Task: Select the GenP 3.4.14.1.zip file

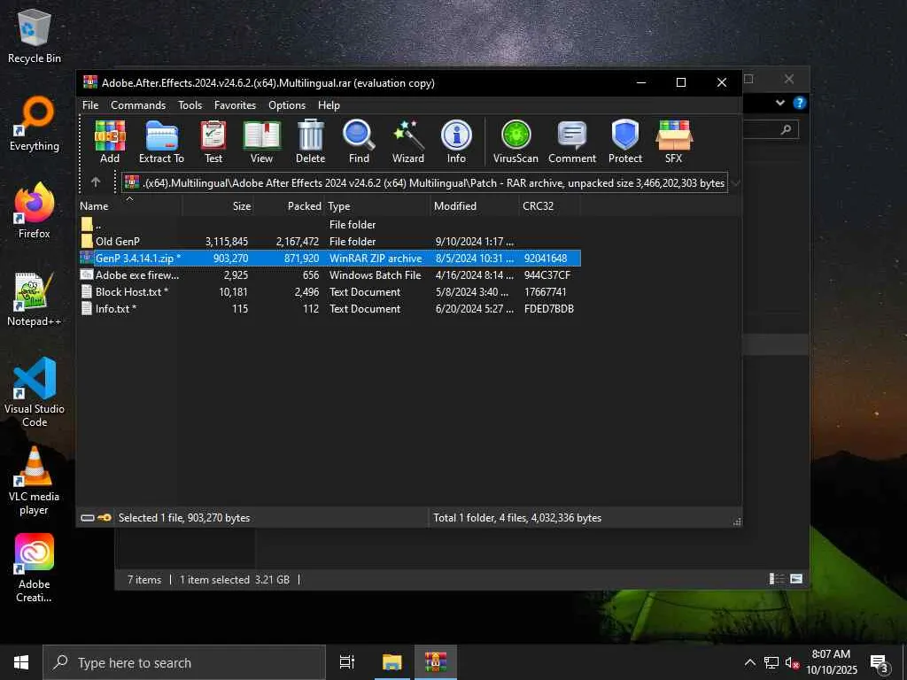Action: point(329,258)
